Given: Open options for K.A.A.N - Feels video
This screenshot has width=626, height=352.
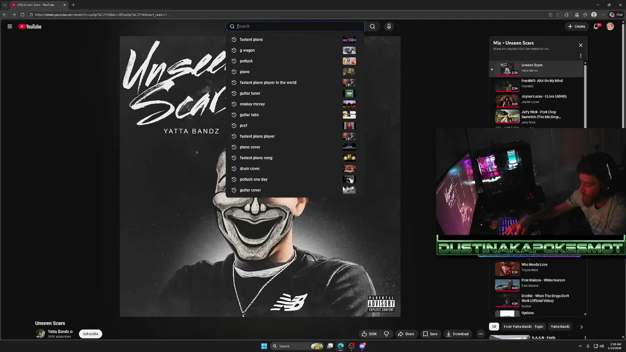Looking at the screenshot, I should pos(585,337).
